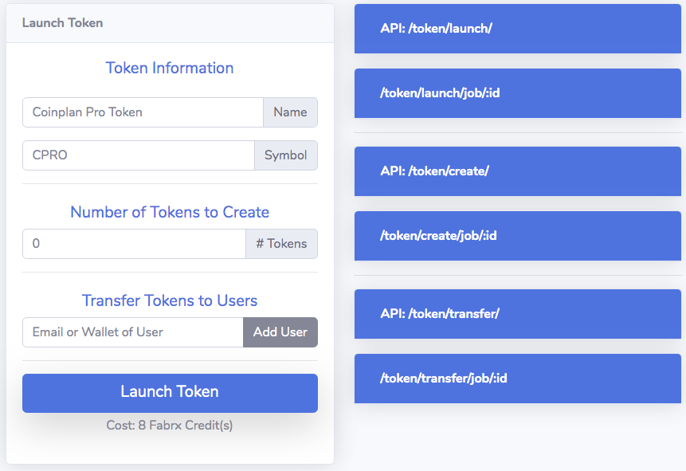This screenshot has width=686, height=471.
Task: Focus the CPRO symbol input field
Action: [138, 155]
